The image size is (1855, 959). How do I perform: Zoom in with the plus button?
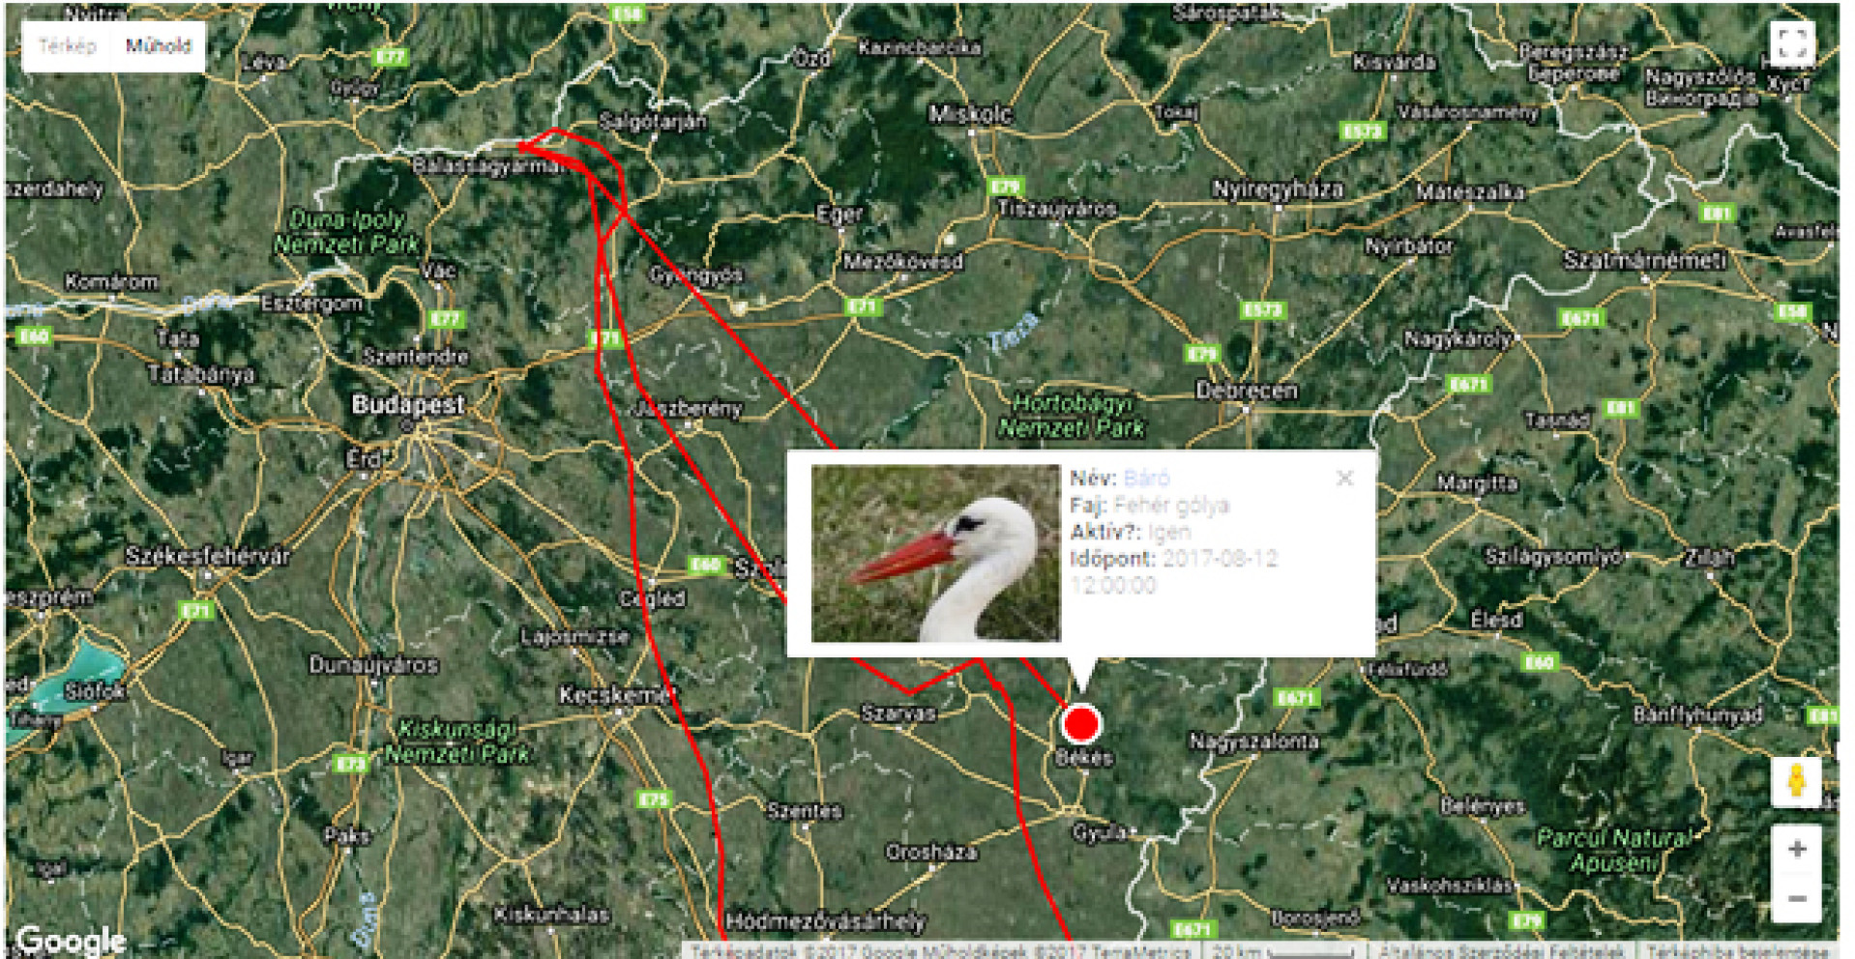[1797, 849]
